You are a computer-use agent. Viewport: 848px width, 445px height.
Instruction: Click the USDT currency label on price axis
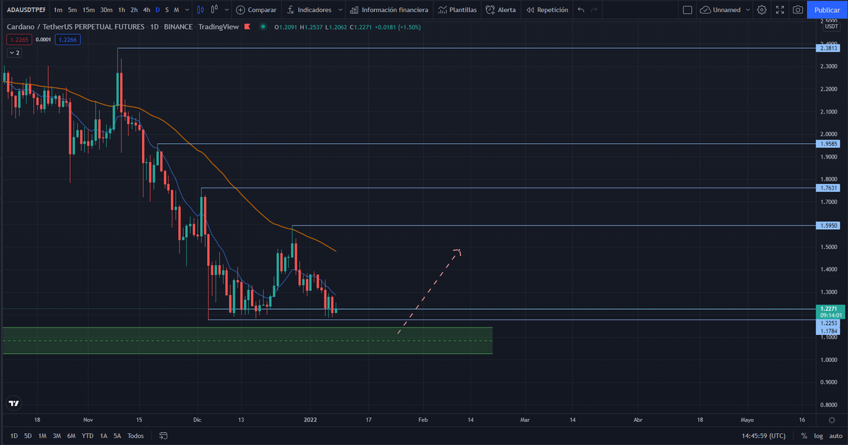[831, 25]
